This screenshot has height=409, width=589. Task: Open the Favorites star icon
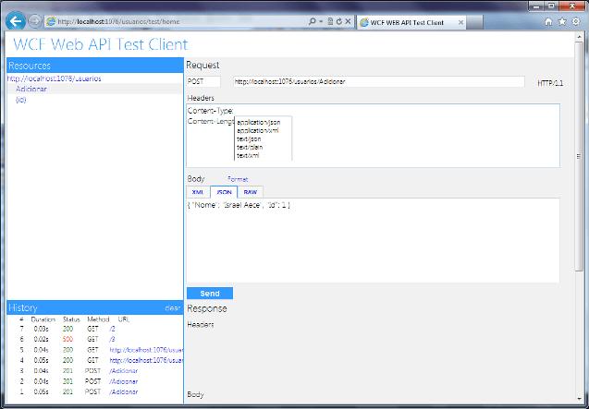[561, 20]
